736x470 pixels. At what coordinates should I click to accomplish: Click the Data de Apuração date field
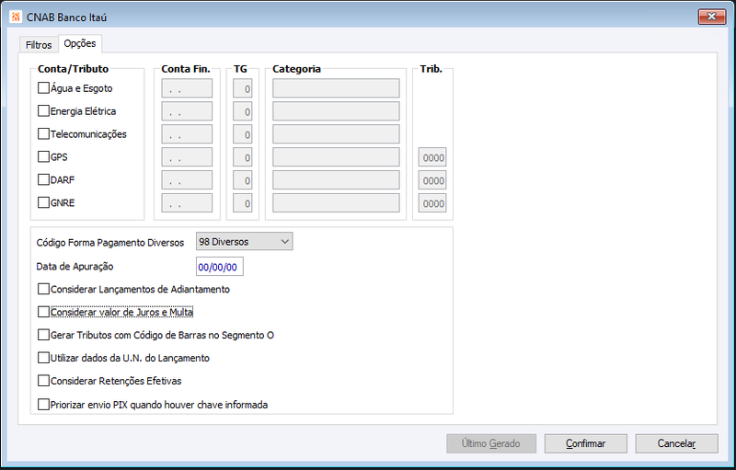(x=219, y=267)
